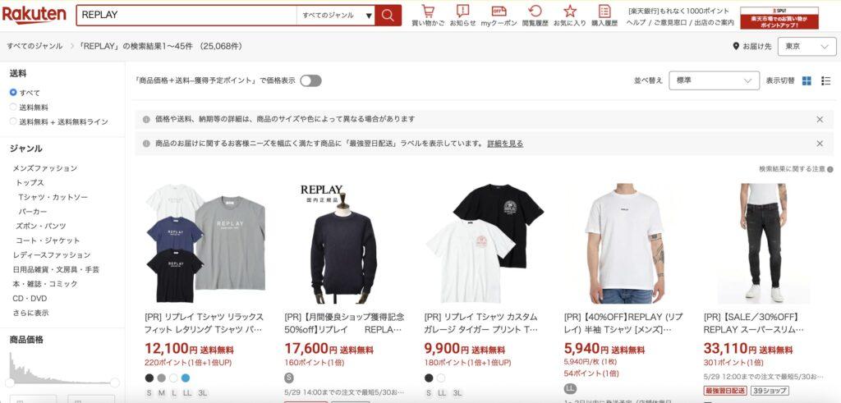Click the right price range slider handle
The width and height of the screenshot is (841, 403).
pyautogui.click(x=115, y=382)
